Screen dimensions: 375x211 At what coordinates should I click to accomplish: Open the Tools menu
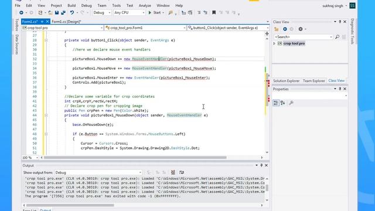tap(117, 5)
